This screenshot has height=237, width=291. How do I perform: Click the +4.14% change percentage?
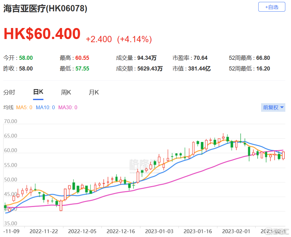[134, 39]
